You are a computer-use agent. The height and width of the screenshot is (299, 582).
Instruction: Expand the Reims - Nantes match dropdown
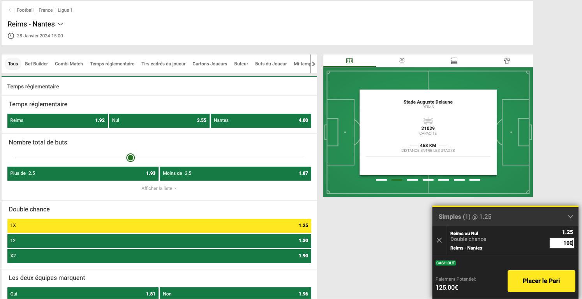(x=60, y=24)
